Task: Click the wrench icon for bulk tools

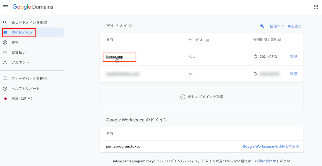Action: [x=262, y=26]
